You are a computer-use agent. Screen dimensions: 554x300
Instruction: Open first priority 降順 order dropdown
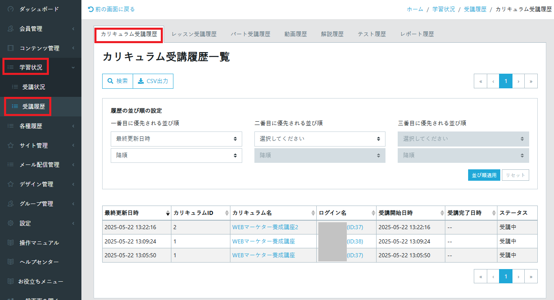pos(176,155)
